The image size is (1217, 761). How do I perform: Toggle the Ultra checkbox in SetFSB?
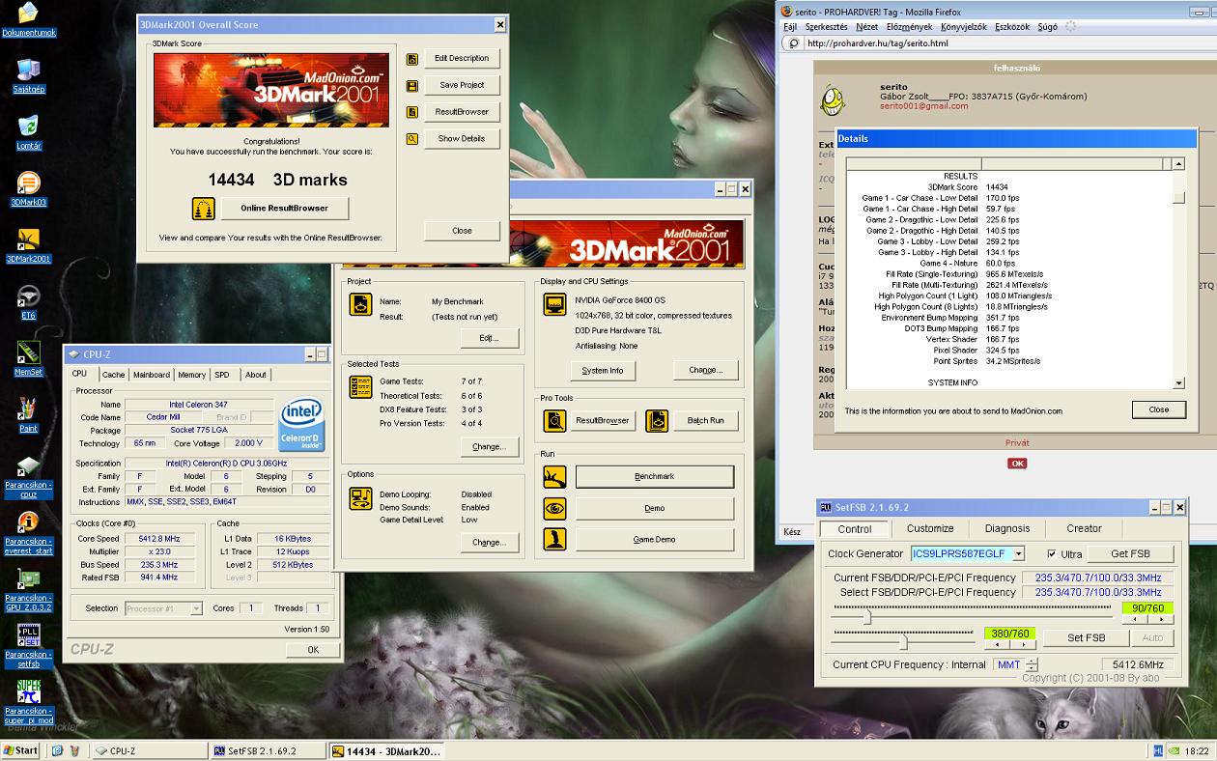point(1053,554)
